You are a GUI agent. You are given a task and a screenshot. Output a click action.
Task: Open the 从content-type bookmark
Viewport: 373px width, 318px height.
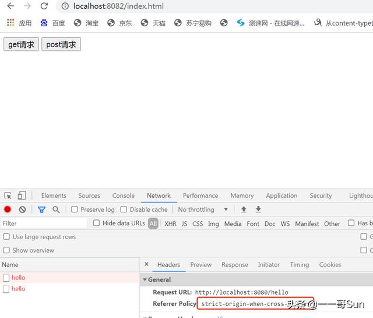[343, 23]
